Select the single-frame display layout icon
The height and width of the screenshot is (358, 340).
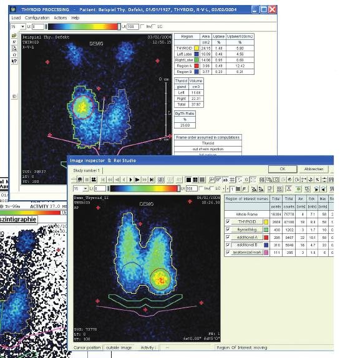point(188,180)
